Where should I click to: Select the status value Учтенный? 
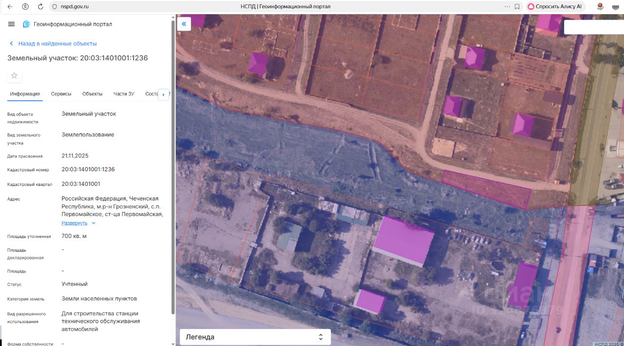pos(75,284)
